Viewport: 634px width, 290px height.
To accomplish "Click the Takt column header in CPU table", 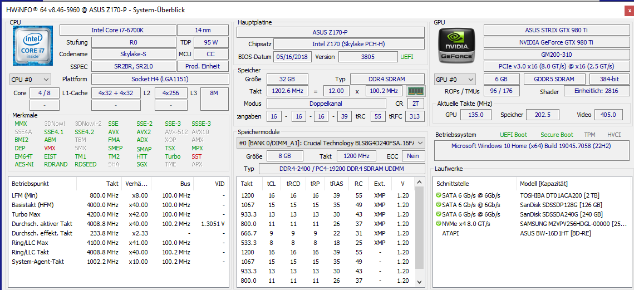I will [x=99, y=184].
